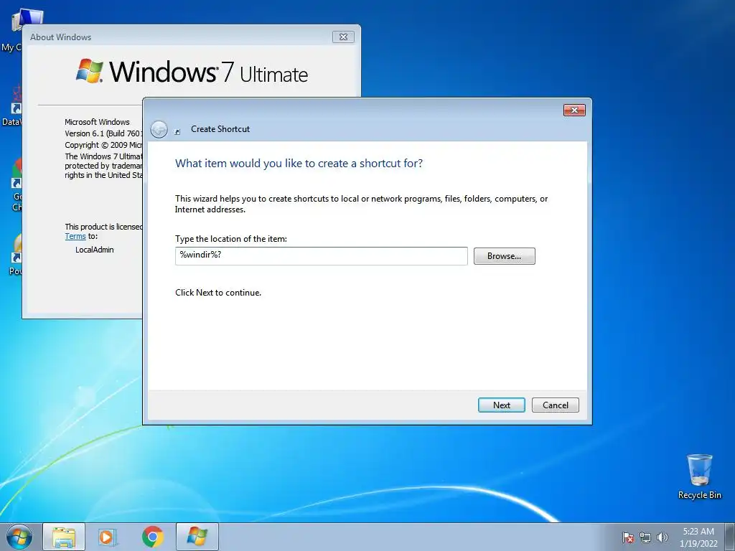Click the 'Microsoft Windows' line in About Windows
The height and width of the screenshot is (551, 735).
coord(97,122)
